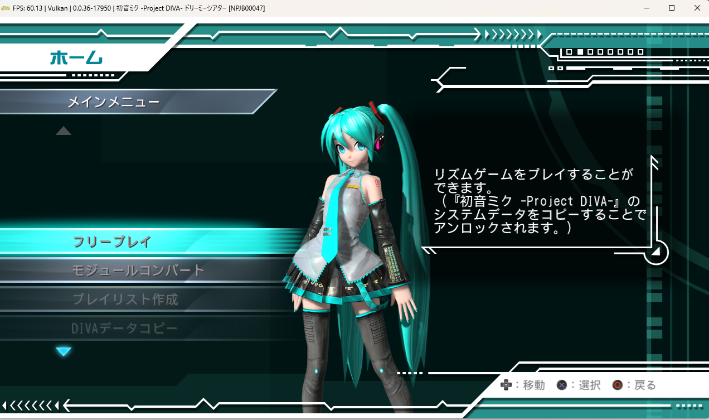Viewport: 709px width, 420px height.
Task: Select the フリープレイ menu entry
Action: pyautogui.click(x=150, y=242)
